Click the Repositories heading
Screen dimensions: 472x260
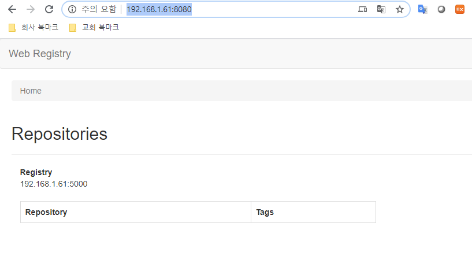tap(60, 134)
